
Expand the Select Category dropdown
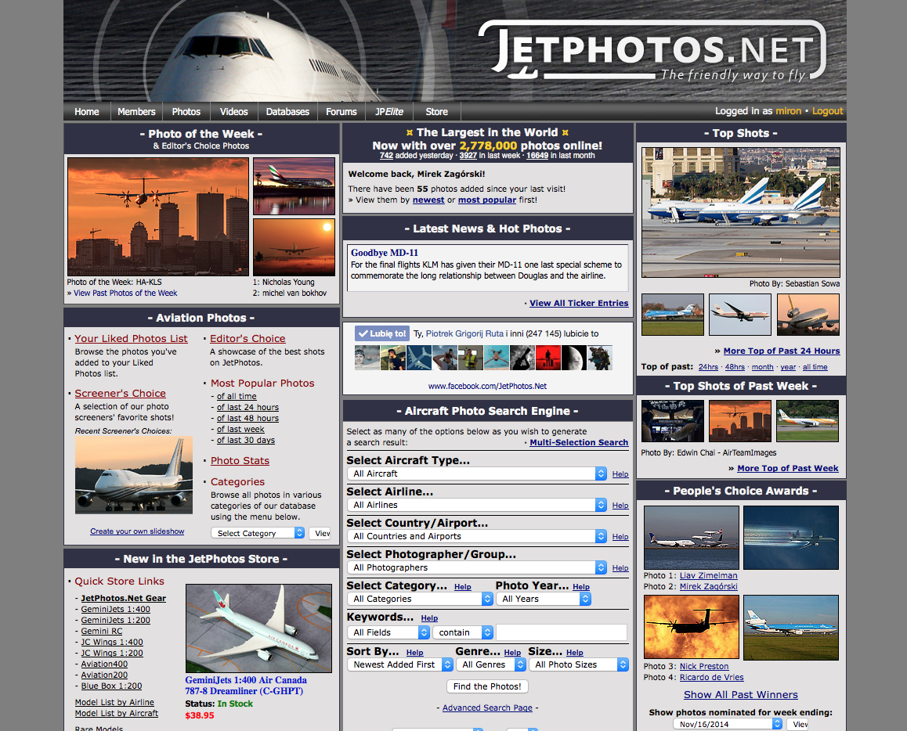258,533
